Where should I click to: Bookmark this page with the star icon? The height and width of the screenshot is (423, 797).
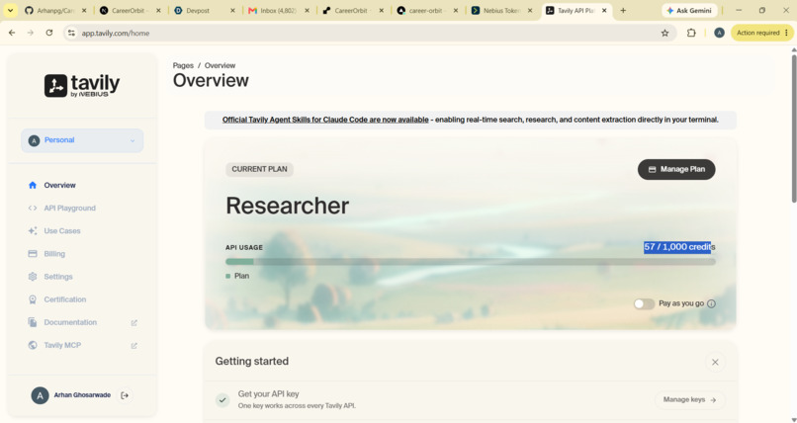pyautogui.click(x=664, y=33)
